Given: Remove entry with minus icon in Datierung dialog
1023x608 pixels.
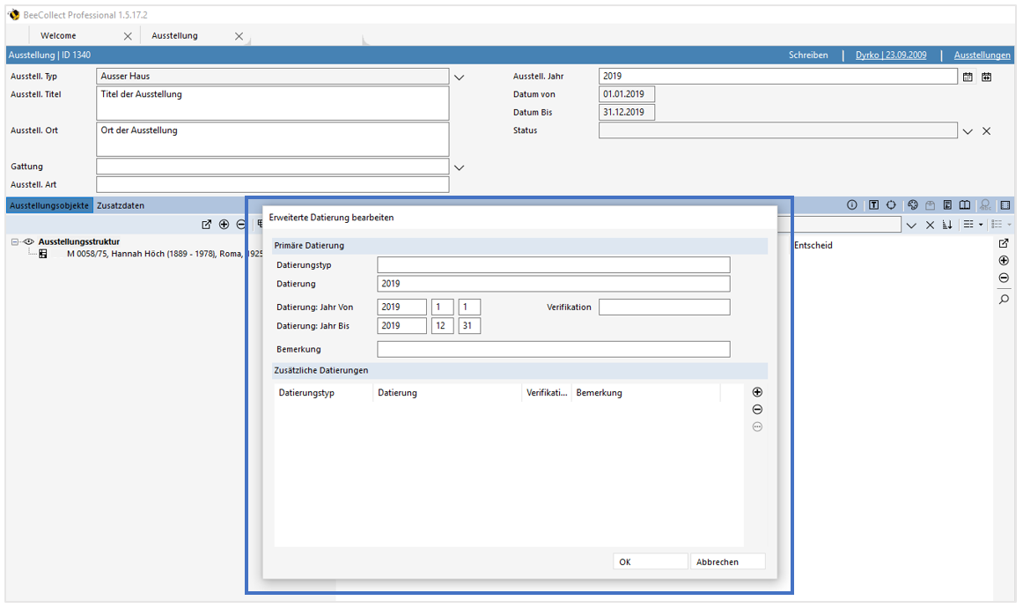Looking at the screenshot, I should [x=757, y=410].
